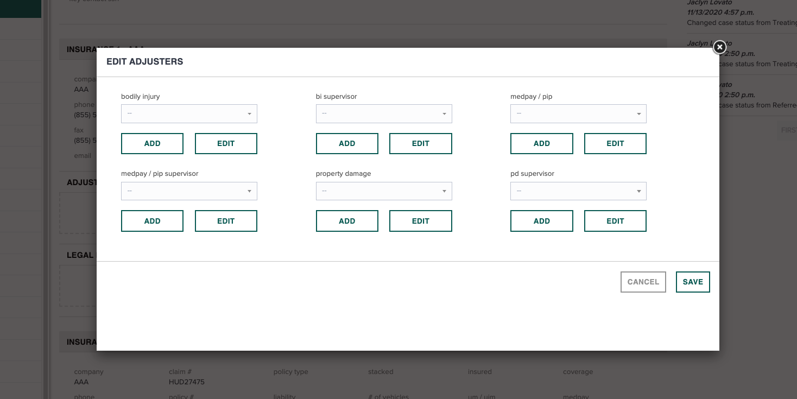Viewport: 797px width, 399px height.
Task: Open the bodily injury dropdown
Action: [x=189, y=113]
